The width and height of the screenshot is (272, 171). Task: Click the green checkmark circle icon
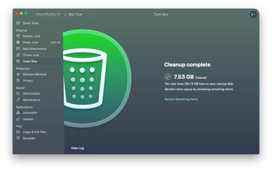coord(168,77)
